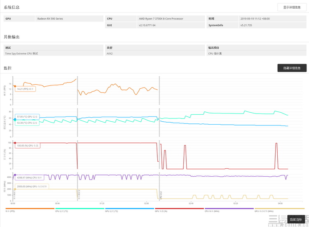Click the GPU label in system info
The height and width of the screenshot is (227, 309).
19,19
